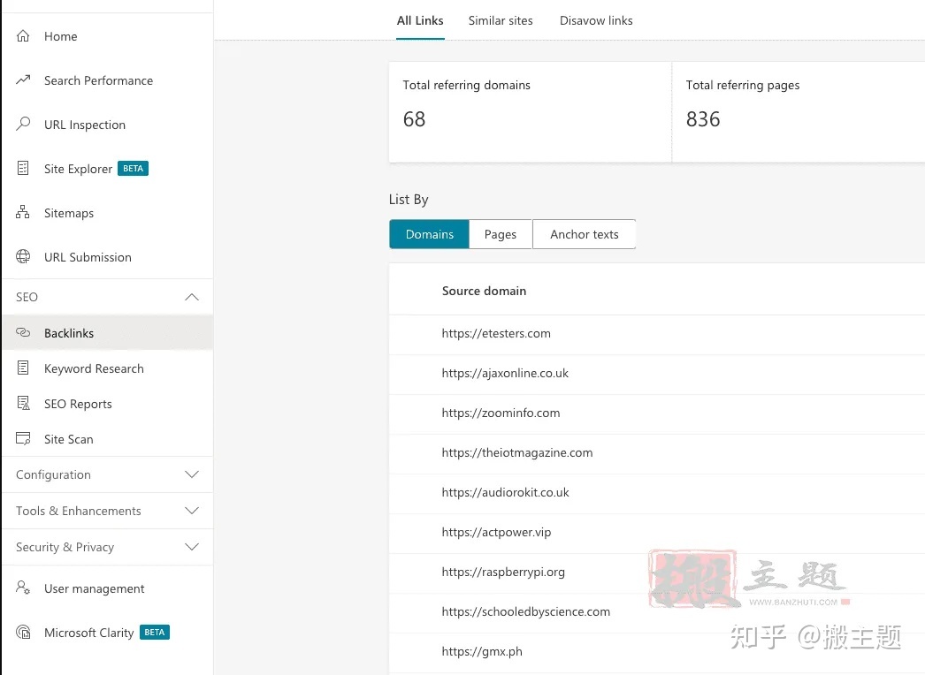925x675 pixels.
Task: Expand Security & Privacy section
Action: (x=191, y=547)
